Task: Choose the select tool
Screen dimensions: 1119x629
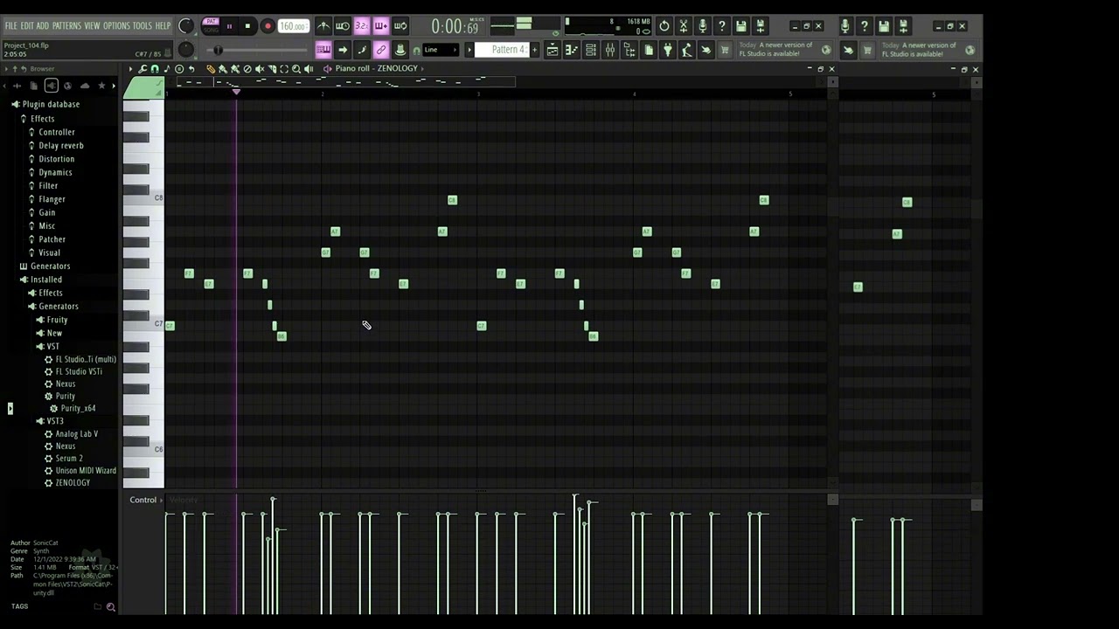Action: point(284,69)
